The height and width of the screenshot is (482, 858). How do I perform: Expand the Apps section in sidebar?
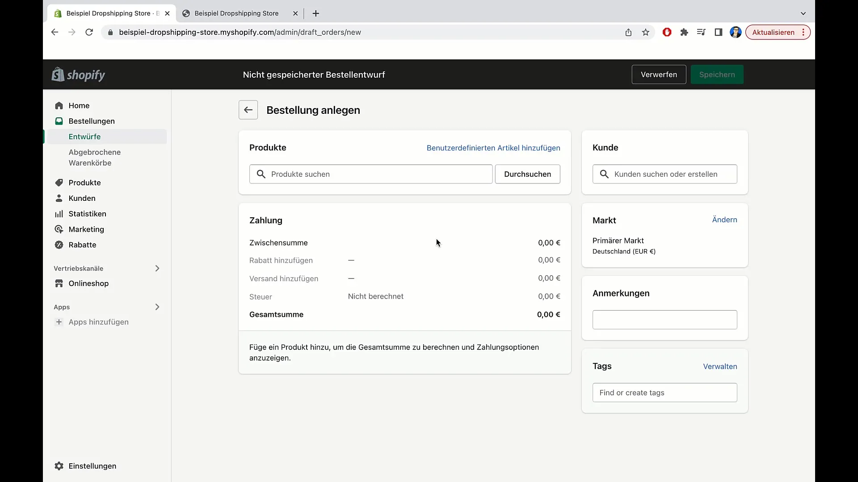[x=157, y=307]
